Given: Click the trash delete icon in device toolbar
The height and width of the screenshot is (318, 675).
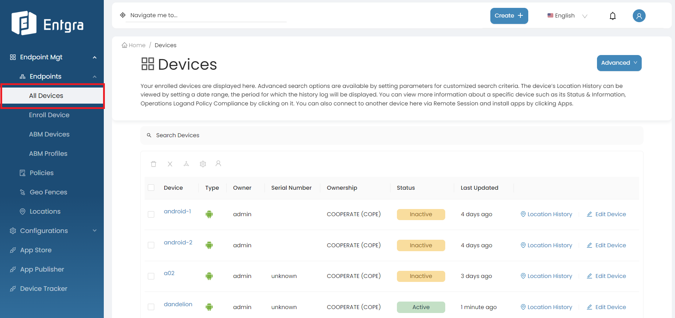Looking at the screenshot, I should pos(154,164).
